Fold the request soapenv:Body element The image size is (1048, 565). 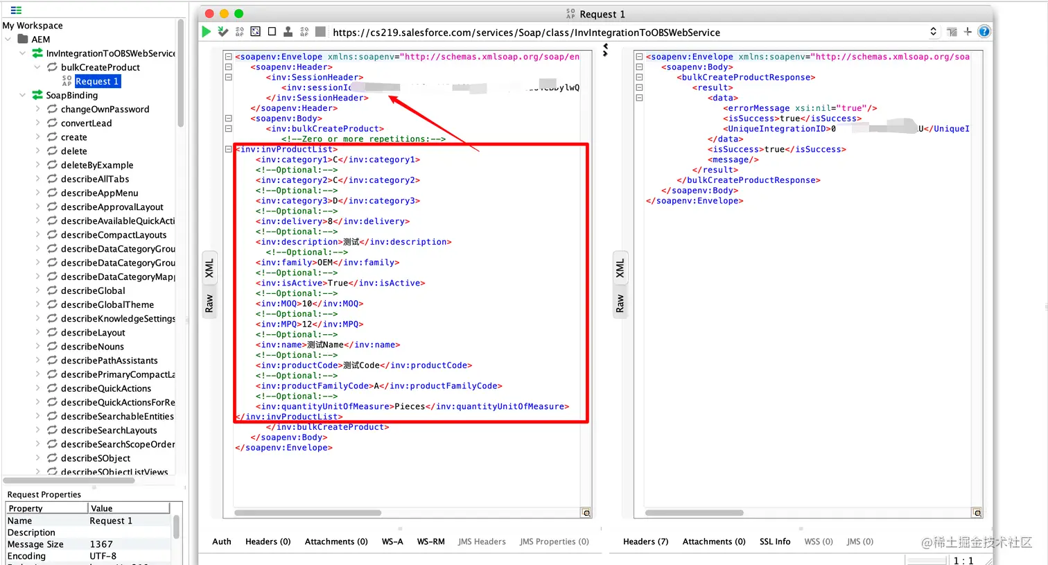[x=228, y=119]
